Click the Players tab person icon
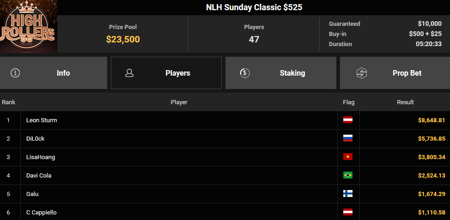The width and height of the screenshot is (450, 220). click(x=129, y=73)
